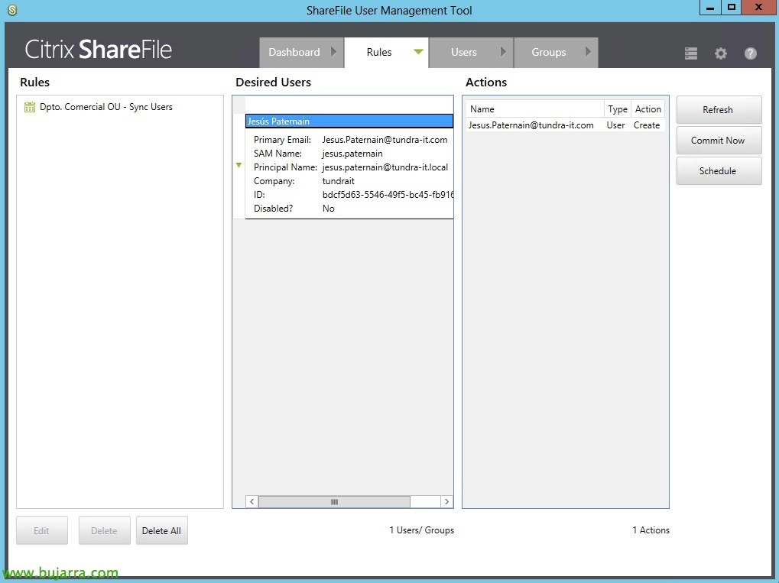Click the calendar icon beside Dpto. Comercial rule

(30, 107)
